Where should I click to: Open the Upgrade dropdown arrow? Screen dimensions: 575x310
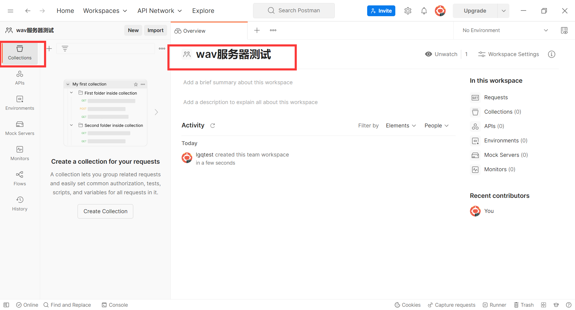click(x=503, y=11)
